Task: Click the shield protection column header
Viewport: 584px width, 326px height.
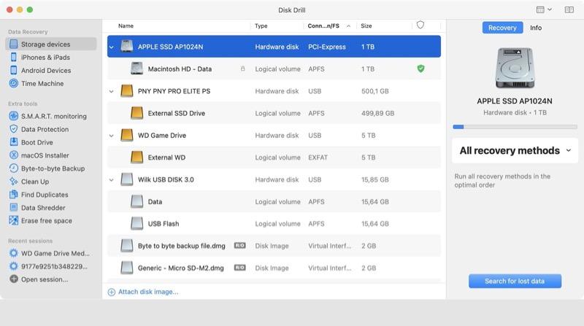Action: [420, 25]
